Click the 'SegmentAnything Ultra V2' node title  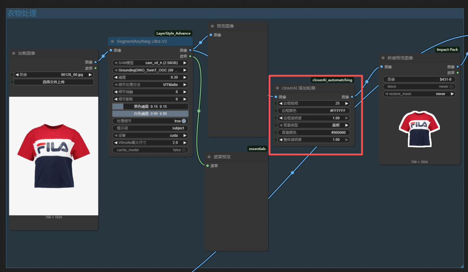[x=142, y=42]
